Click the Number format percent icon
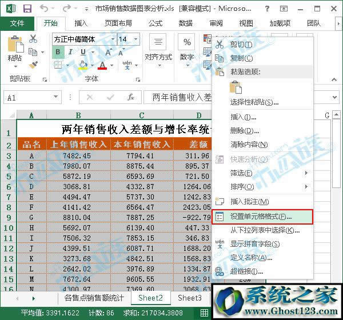 pyautogui.click(x=187, y=42)
